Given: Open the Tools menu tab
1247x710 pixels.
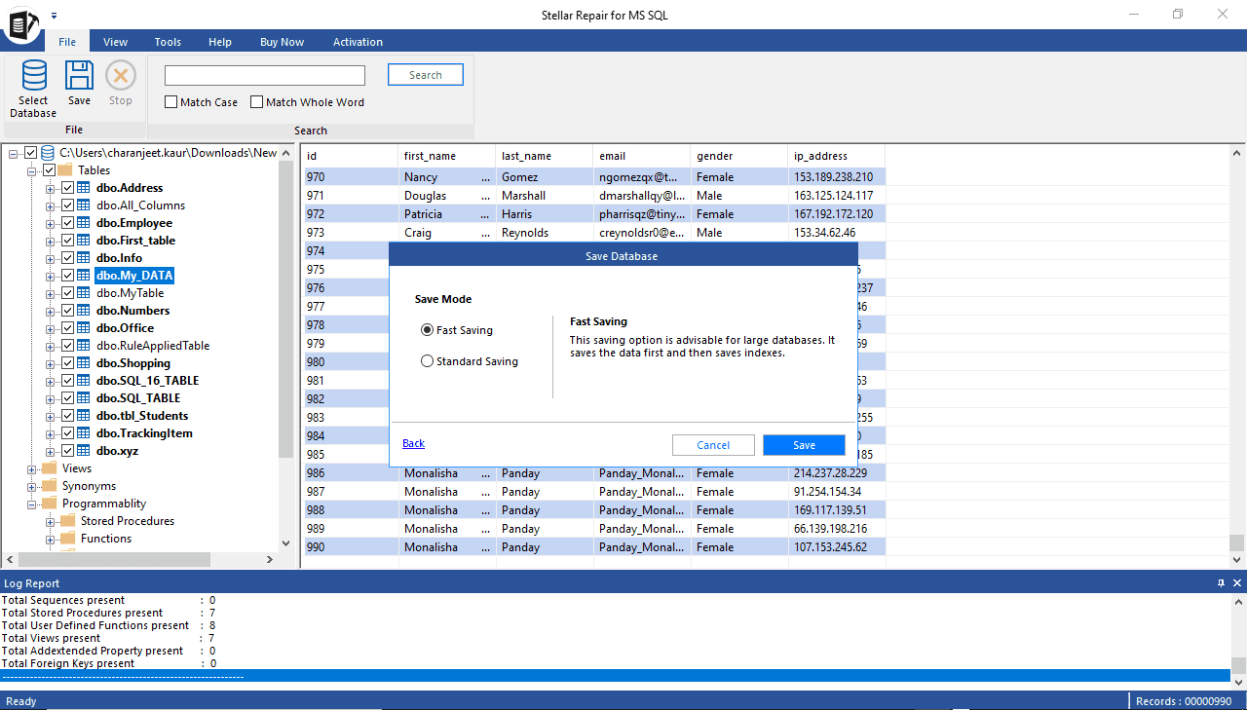Looking at the screenshot, I should (x=168, y=42).
